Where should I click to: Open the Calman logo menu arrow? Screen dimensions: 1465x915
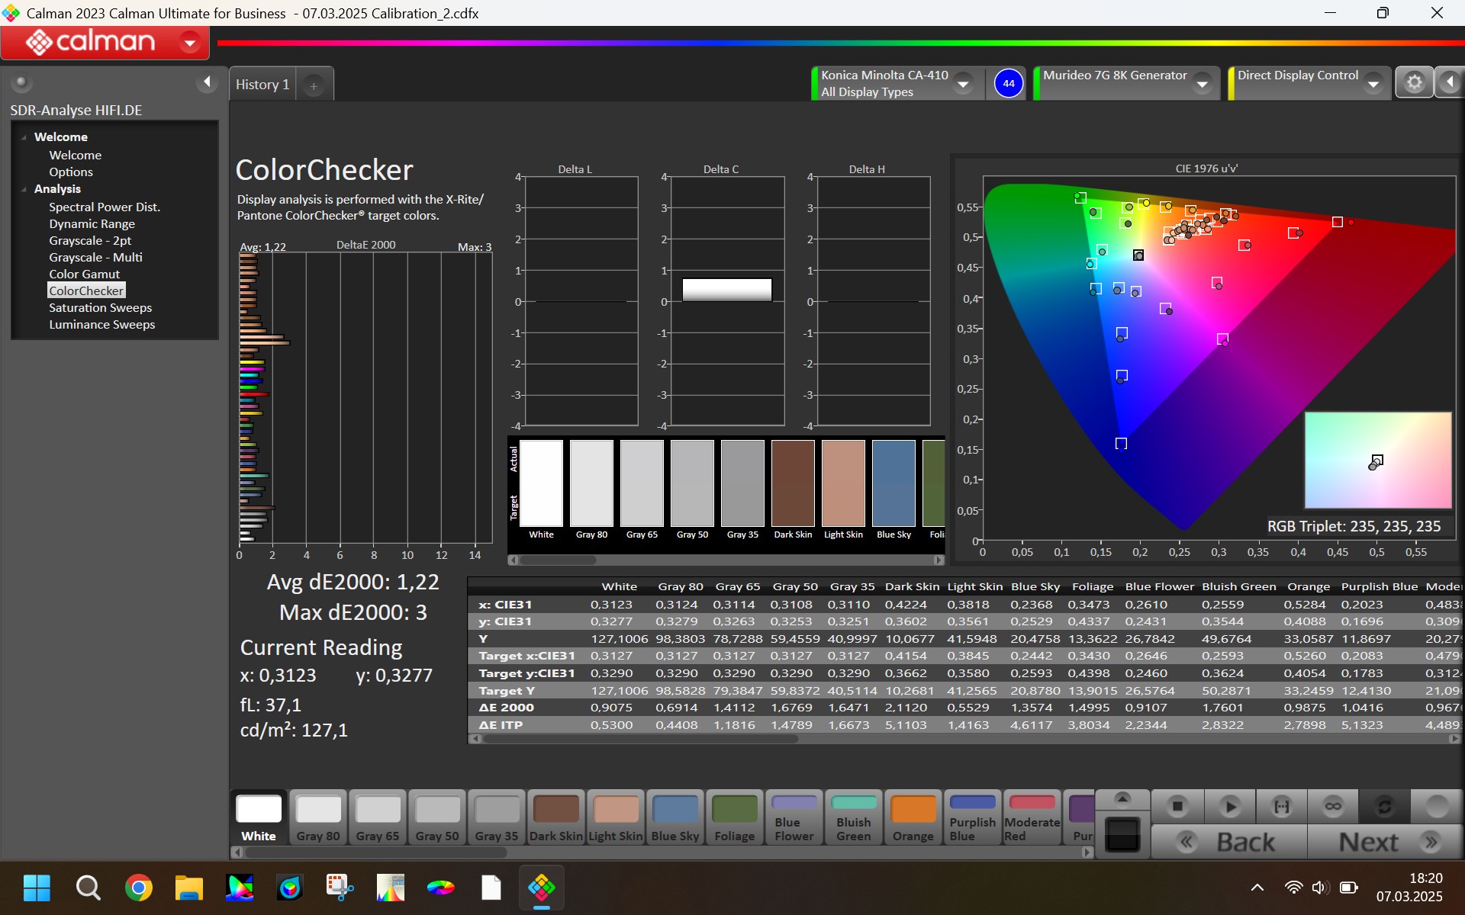(190, 42)
